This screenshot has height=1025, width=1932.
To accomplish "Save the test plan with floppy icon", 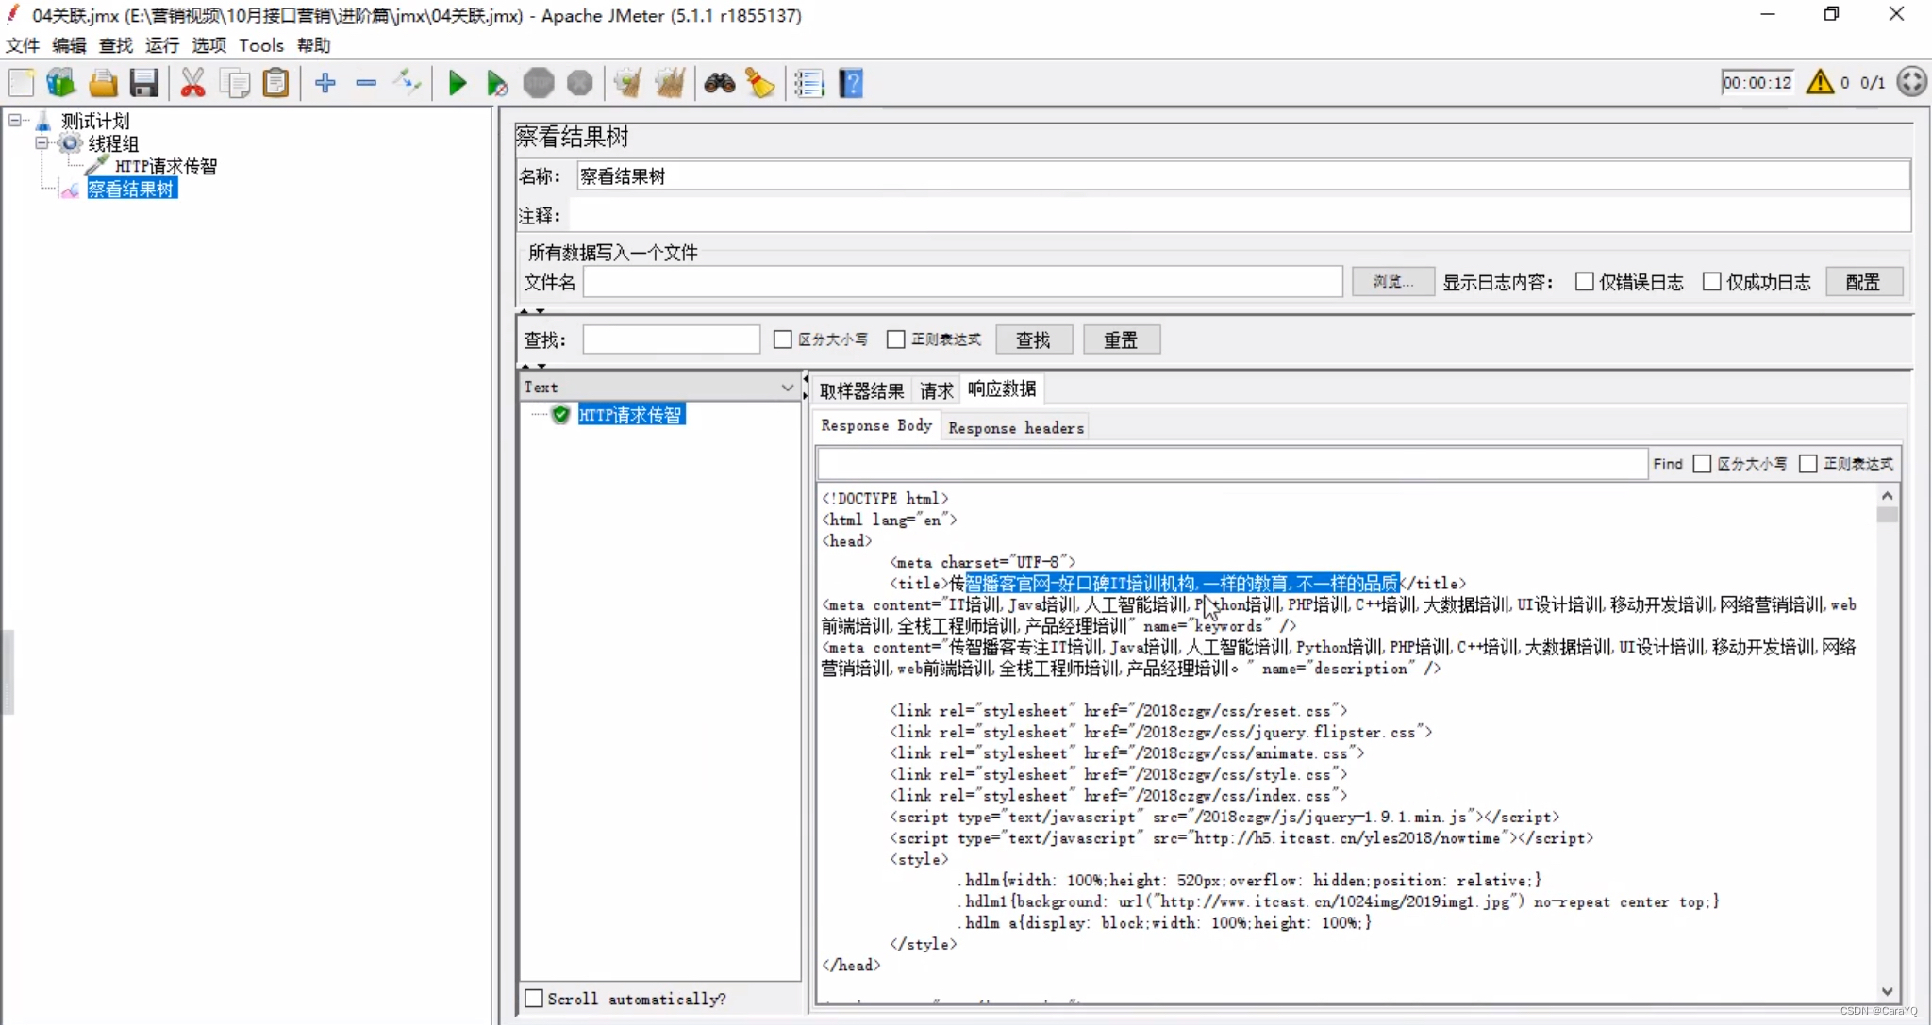I will click(x=143, y=83).
